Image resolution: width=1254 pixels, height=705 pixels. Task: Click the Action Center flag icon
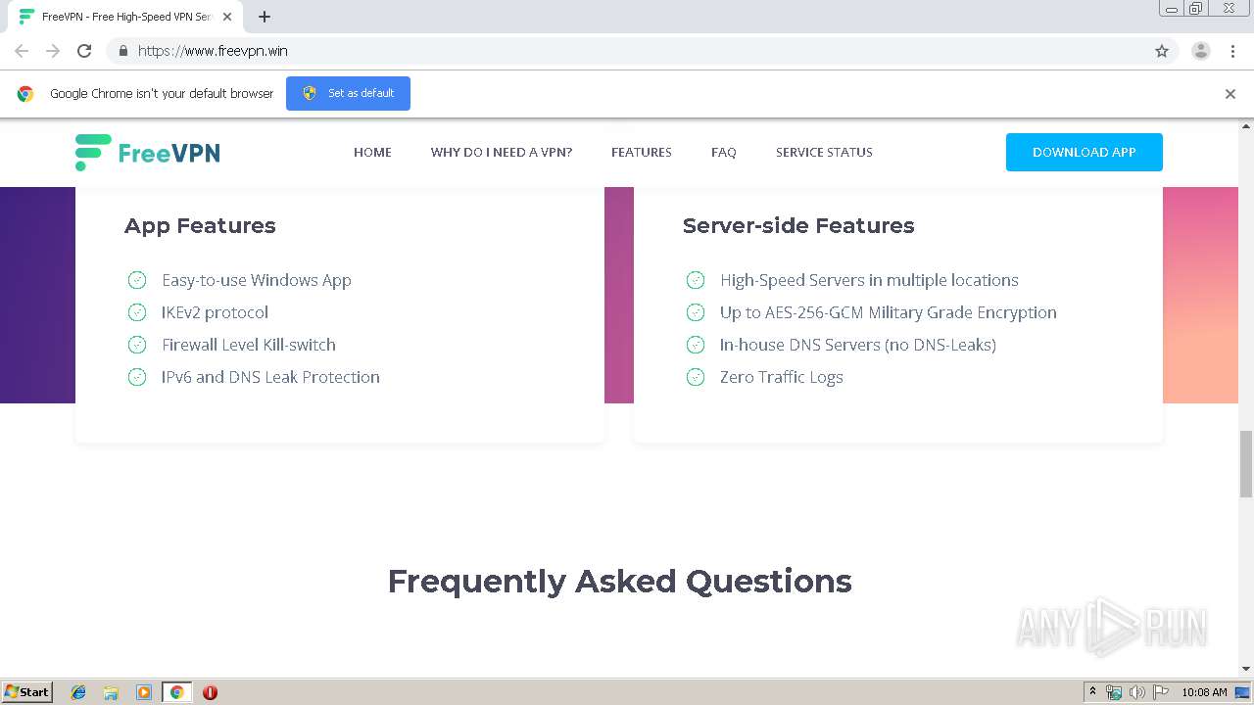[1161, 692]
